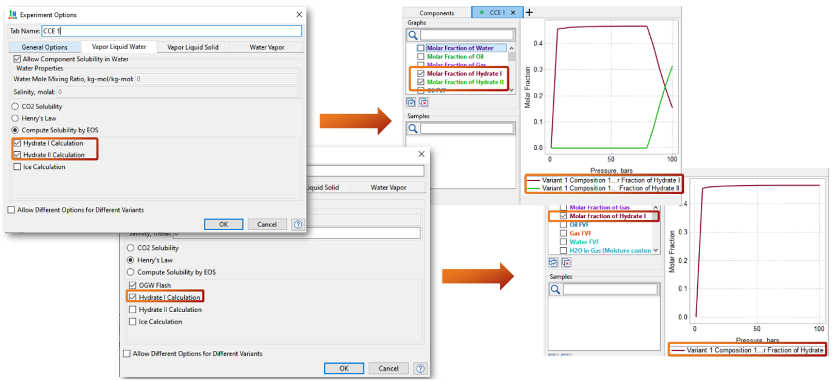The width and height of the screenshot is (832, 380).
Task: Close the dialog containing OGW Flash
Action: (421, 155)
